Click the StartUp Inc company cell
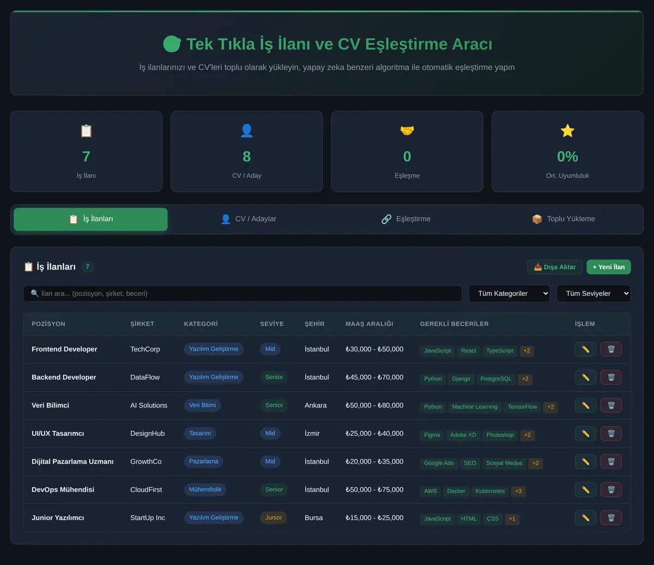 (x=148, y=518)
